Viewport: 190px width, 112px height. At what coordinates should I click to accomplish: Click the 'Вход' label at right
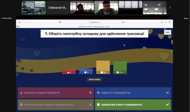[186, 18]
